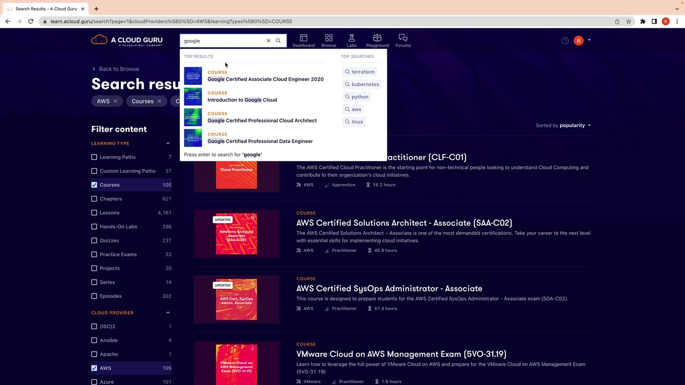Tick the Azure cloud provider checkbox

point(94,382)
